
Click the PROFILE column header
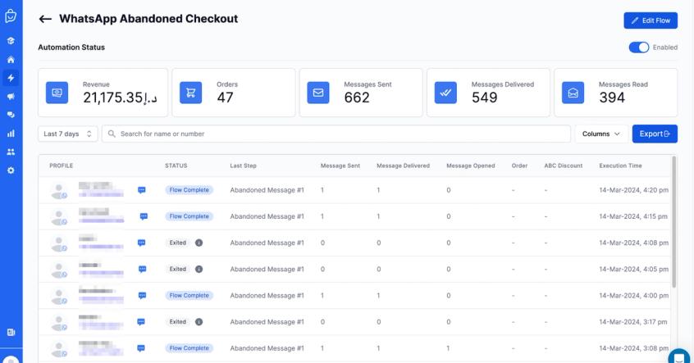[x=61, y=166]
